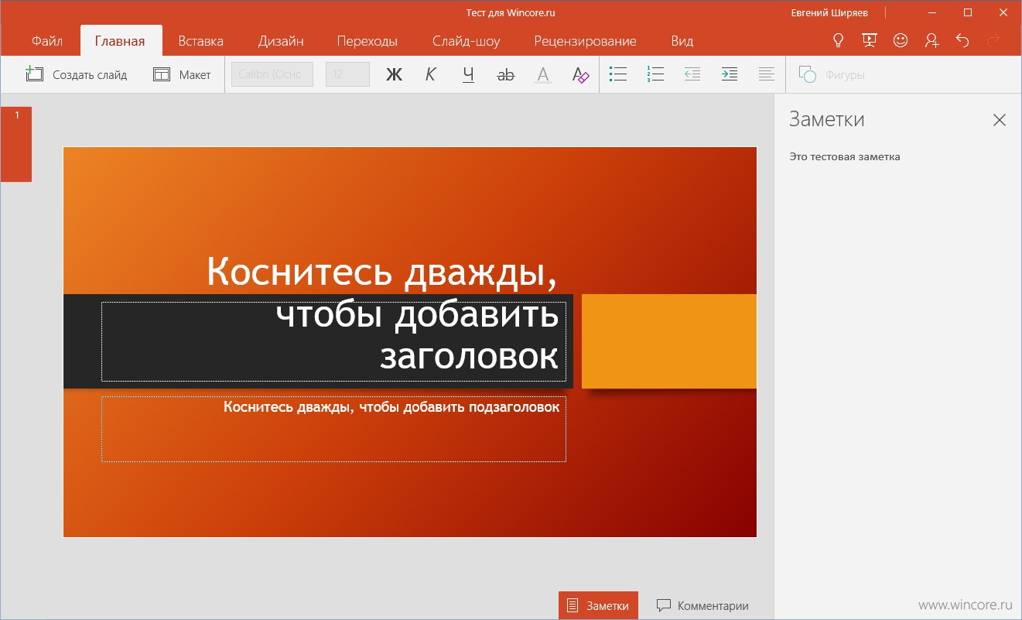Toggle the numbered list
This screenshot has height=620, width=1022.
[655, 74]
